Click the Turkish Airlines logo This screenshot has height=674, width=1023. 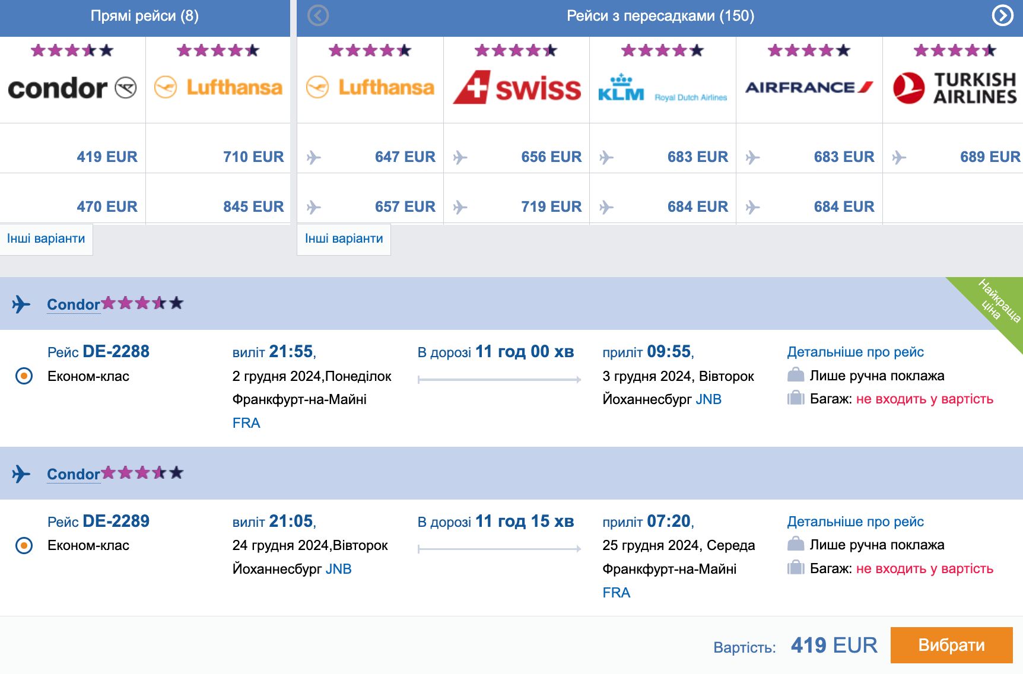pos(954,88)
